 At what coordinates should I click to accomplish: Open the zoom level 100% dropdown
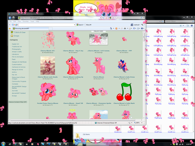pos(142,123)
